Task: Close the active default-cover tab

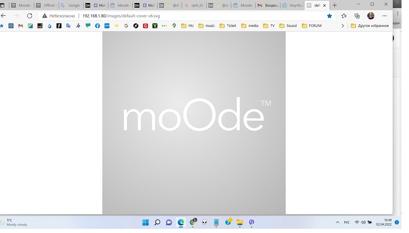Action: click(x=325, y=5)
